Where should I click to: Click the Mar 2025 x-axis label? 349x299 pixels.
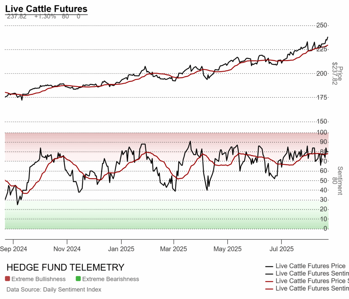click(x=173, y=249)
